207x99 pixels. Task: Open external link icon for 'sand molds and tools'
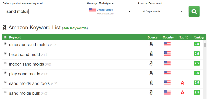(55, 84)
